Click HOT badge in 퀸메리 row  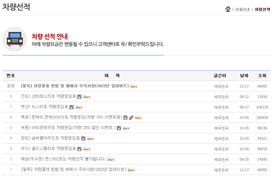pos(138,117)
